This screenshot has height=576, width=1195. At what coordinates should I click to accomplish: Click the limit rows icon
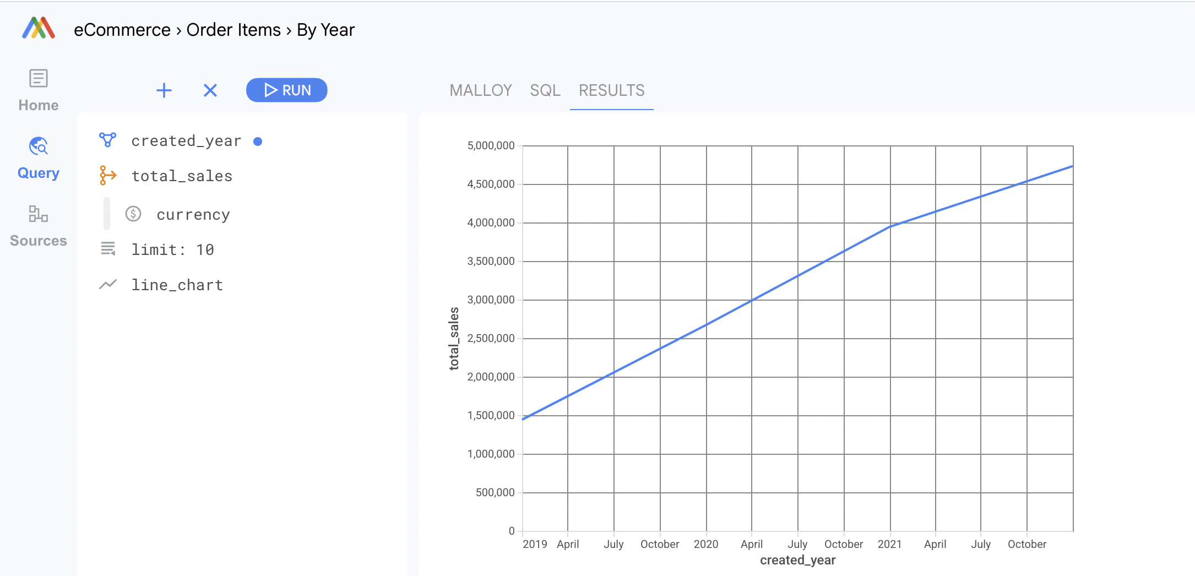108,249
